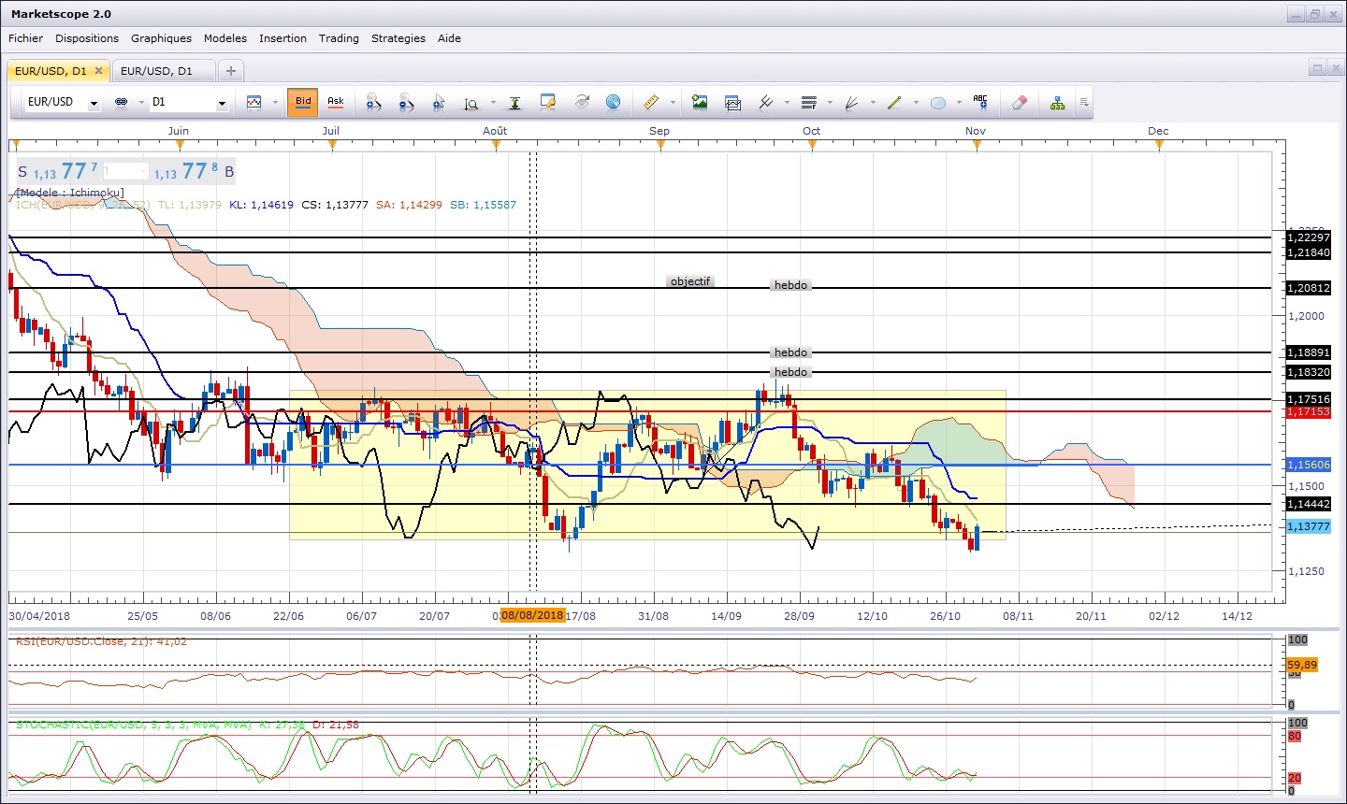Open toolbar overflow options
This screenshot has height=804, width=1347.
[x=1084, y=103]
